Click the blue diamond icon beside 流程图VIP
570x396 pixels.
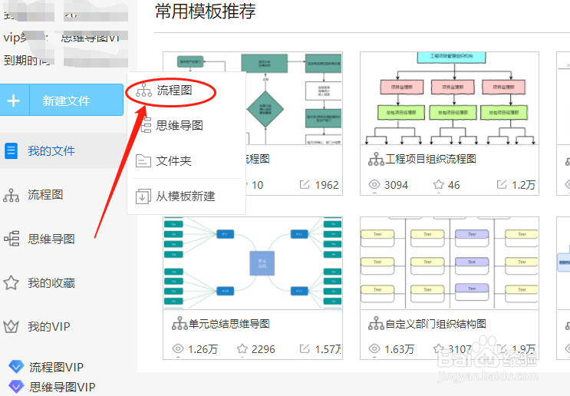click(16, 367)
